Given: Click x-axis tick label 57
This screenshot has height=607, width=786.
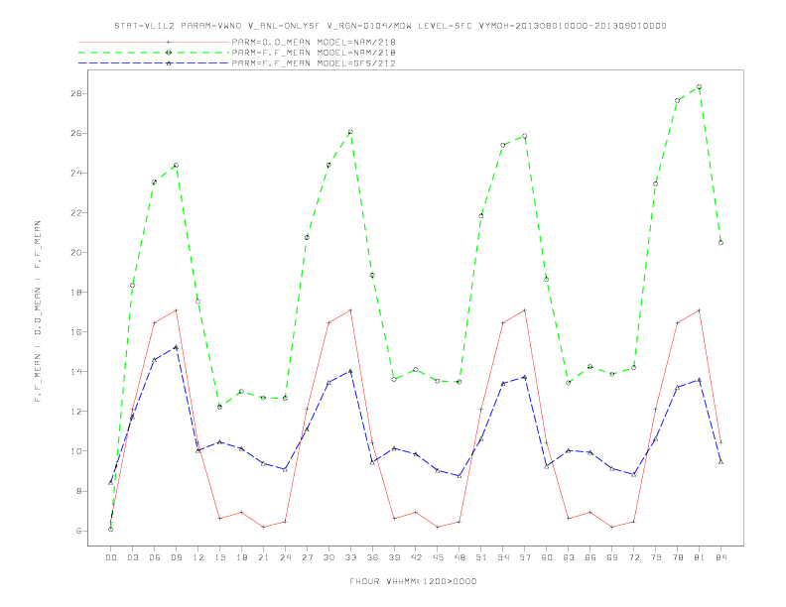Looking at the screenshot, I should click(x=525, y=557).
